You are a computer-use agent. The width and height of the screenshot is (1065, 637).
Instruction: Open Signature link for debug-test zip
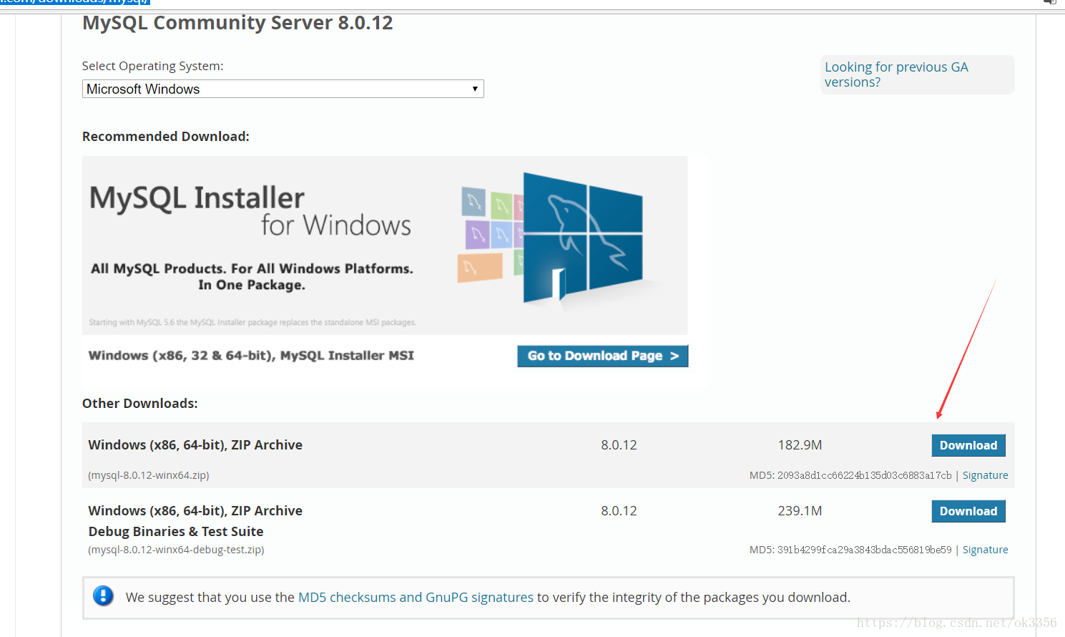pos(985,550)
